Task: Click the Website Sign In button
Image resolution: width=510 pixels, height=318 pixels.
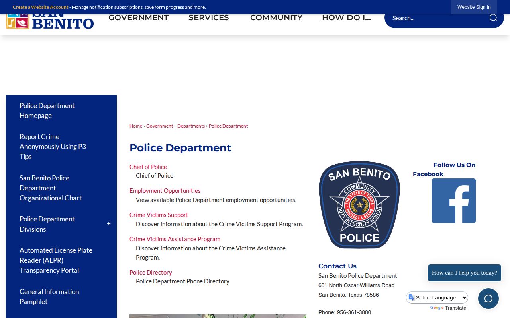Action: click(x=474, y=7)
